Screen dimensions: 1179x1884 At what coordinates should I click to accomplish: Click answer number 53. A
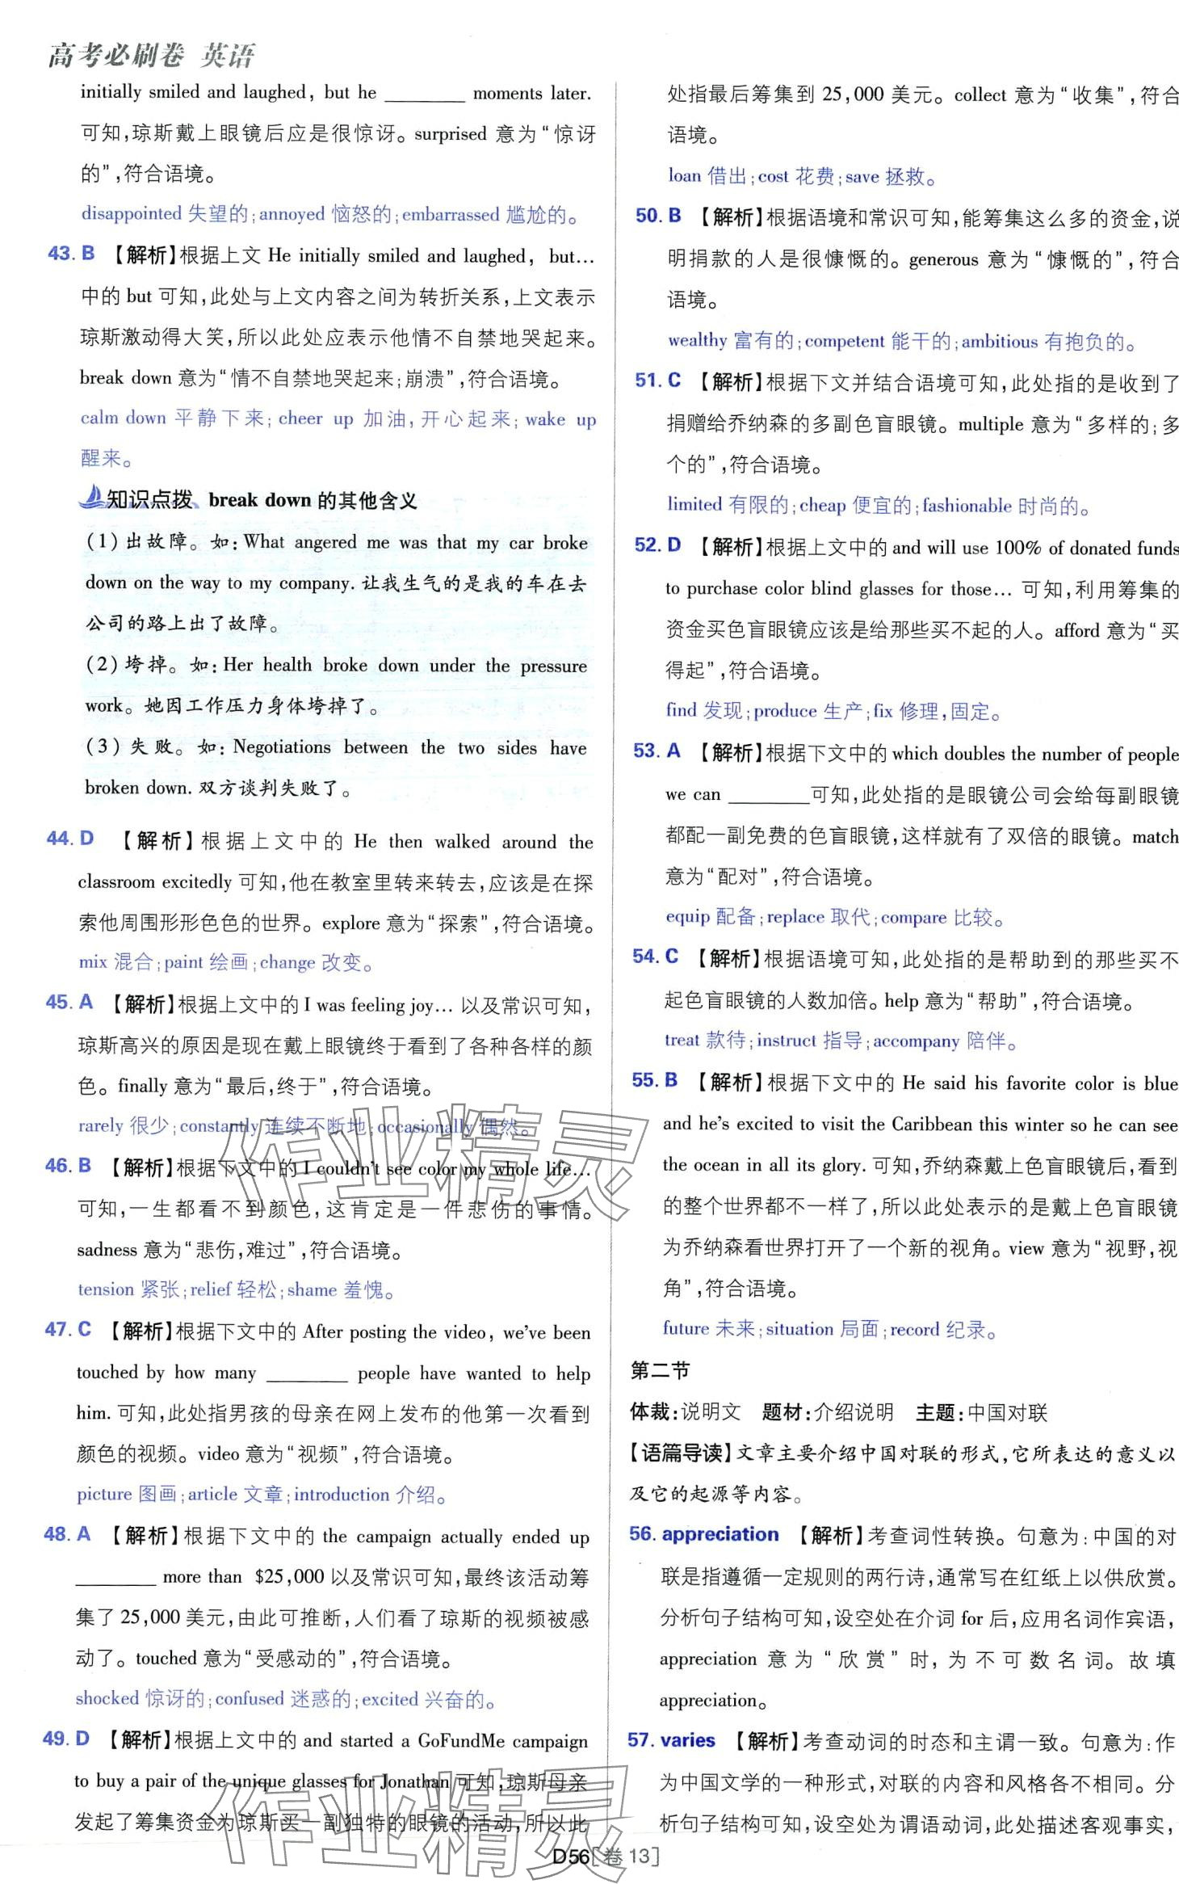click(x=657, y=751)
